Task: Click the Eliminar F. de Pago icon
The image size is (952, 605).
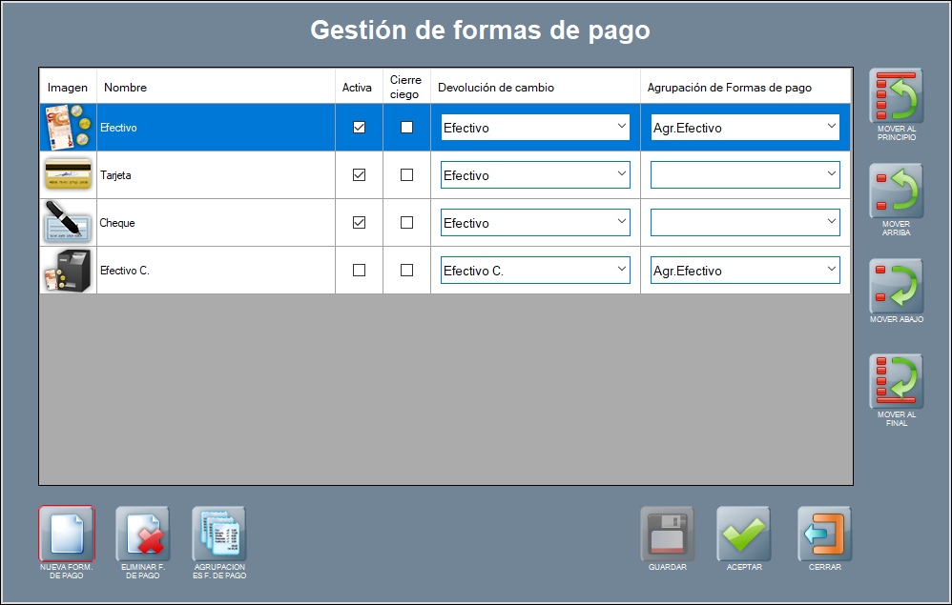Action: 143,534
